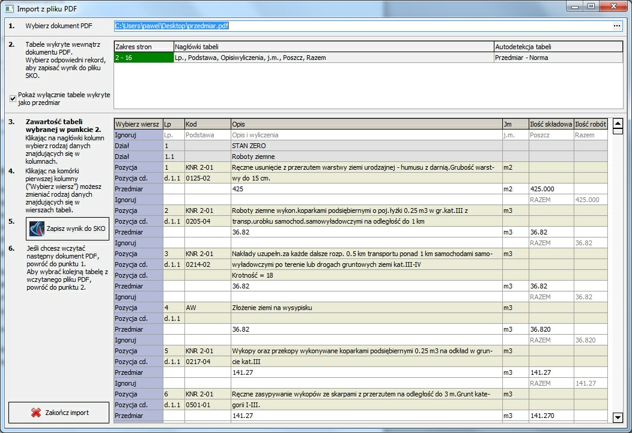Viewport: 632px width, 433px height.
Task: Click the header row cell Opis i wyliczenia
Action: click(x=366, y=135)
